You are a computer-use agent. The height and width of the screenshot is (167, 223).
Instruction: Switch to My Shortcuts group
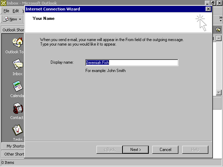13,146
